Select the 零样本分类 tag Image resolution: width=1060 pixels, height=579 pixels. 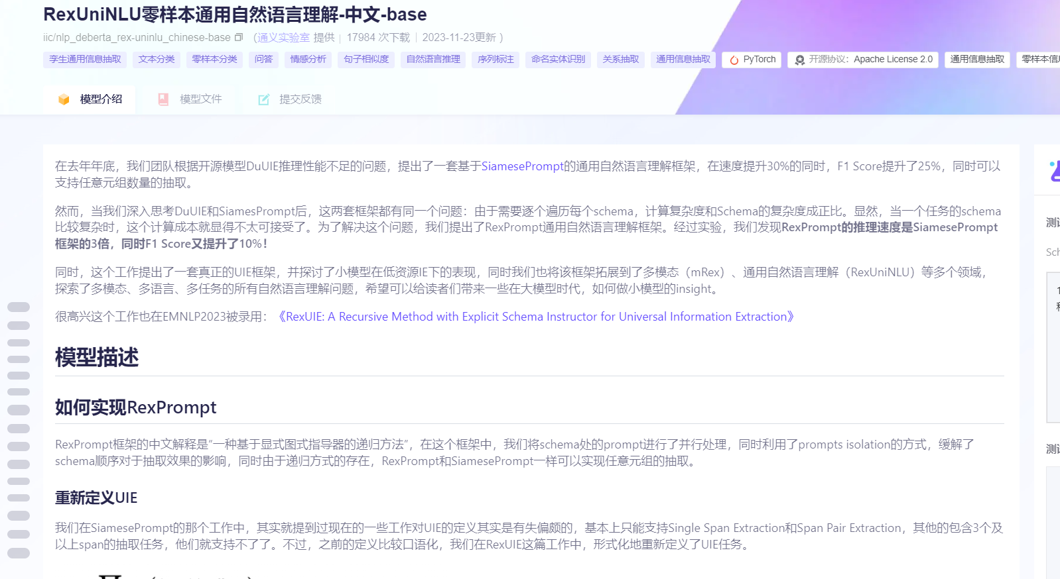point(215,60)
